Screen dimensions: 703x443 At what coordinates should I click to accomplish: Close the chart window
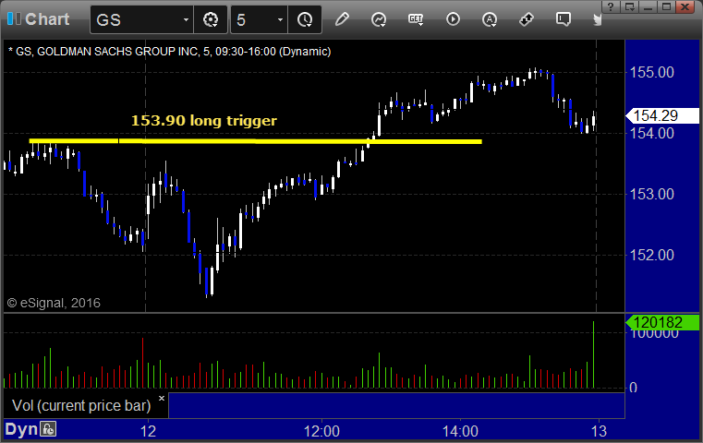tap(685, 6)
